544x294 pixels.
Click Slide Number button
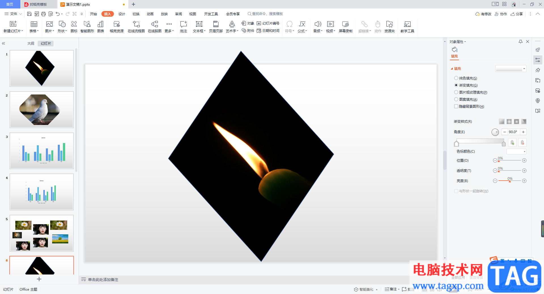click(x=268, y=23)
